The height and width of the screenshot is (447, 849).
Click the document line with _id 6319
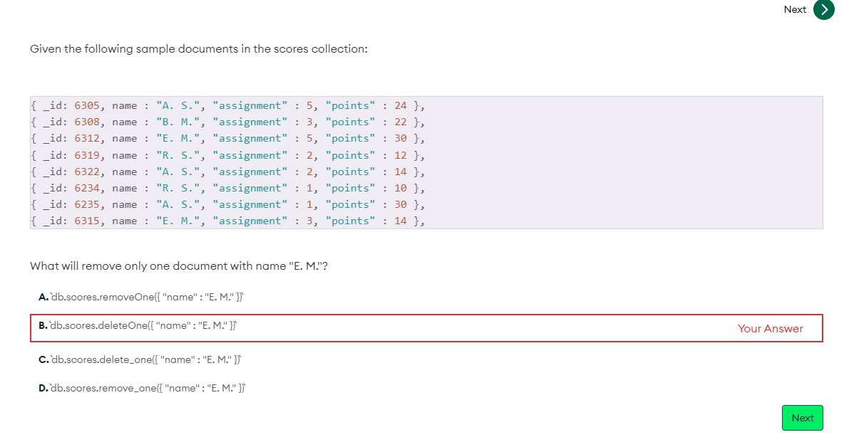coord(228,155)
